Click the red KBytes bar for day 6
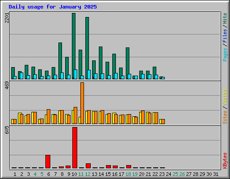230x179 pixels. [x=48, y=162]
